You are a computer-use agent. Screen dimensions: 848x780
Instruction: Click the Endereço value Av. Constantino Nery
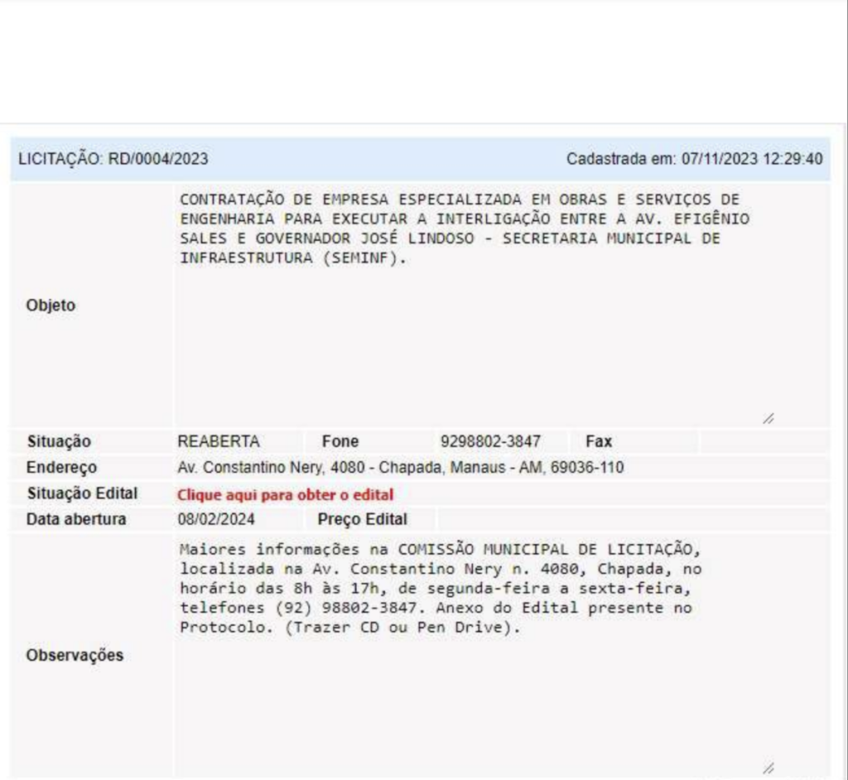pos(401,468)
